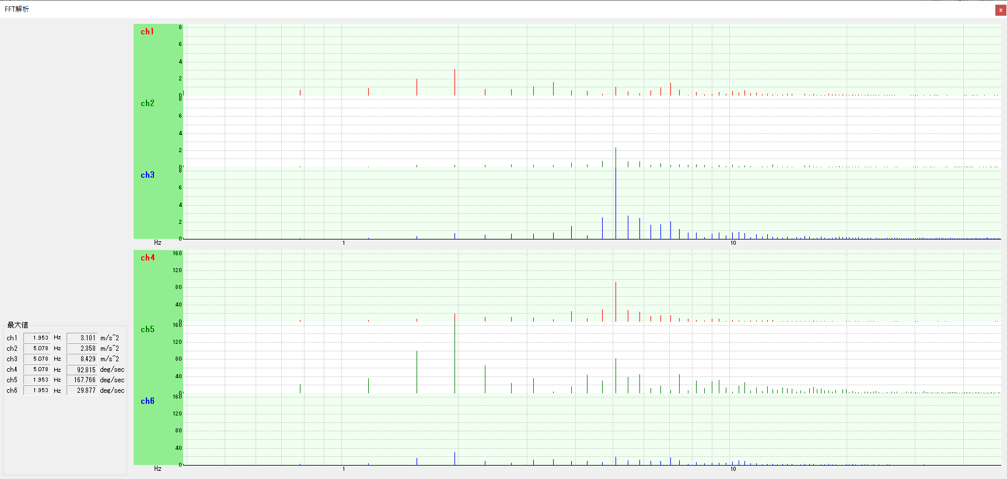Click the ch1 row label in 最大値 panel
This screenshot has height=479, width=1007.
click(12, 338)
